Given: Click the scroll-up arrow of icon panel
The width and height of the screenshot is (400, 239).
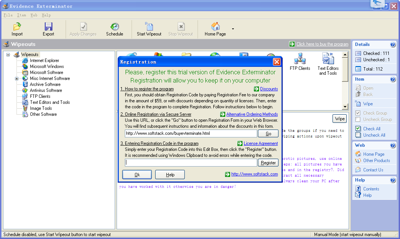Looking at the screenshot, I should pyautogui.click(x=345, y=55).
